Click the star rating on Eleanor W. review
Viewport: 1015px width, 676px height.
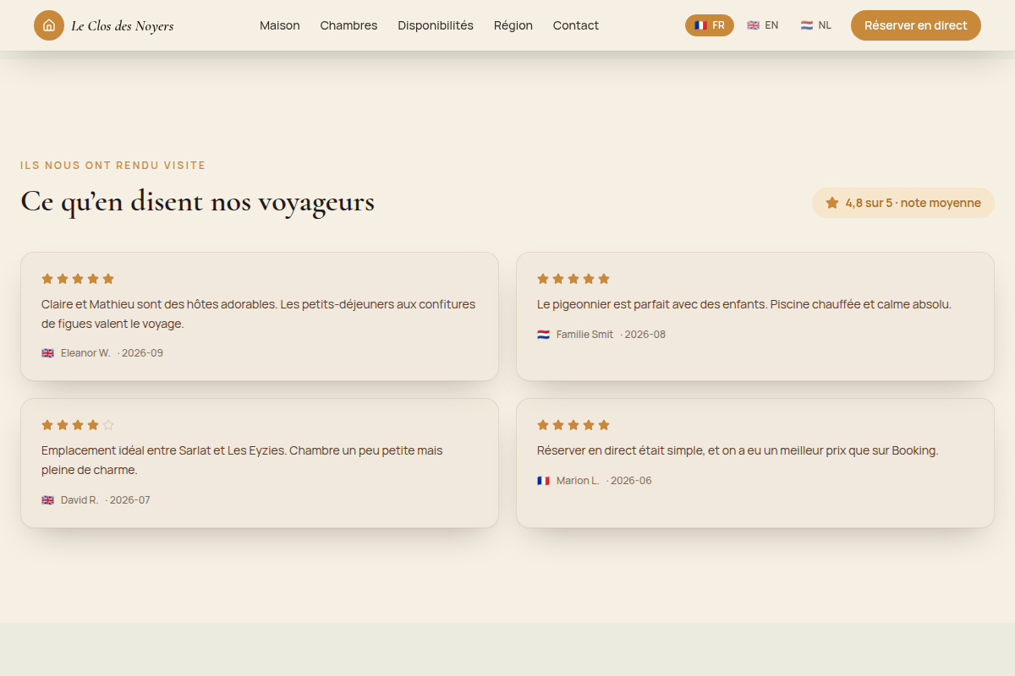tap(78, 279)
